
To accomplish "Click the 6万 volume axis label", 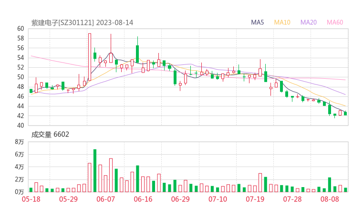I will (x=20, y=155).
